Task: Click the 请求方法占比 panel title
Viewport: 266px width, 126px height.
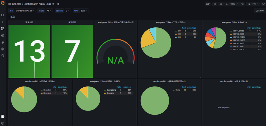Action: [234, 81]
